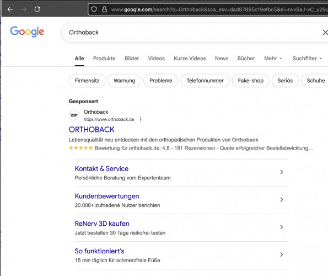Open the Kundenbewertungen sitelink

pos(107,196)
